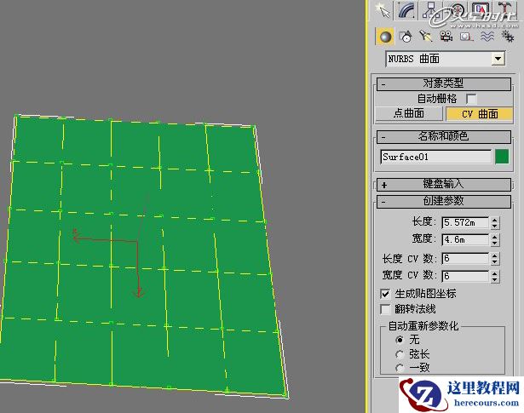Uncheck the 生成贴图坐标 checkbox
The width and height of the screenshot is (524, 413).
385,294
